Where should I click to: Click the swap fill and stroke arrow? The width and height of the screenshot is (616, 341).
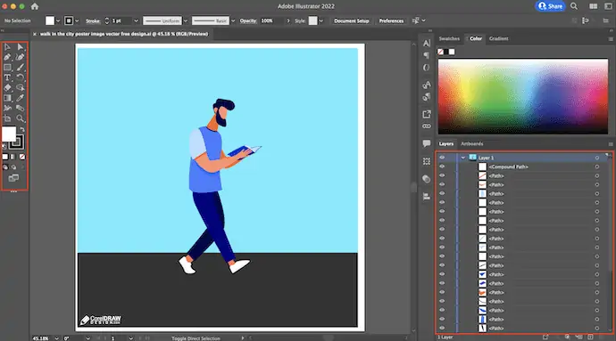point(22,129)
